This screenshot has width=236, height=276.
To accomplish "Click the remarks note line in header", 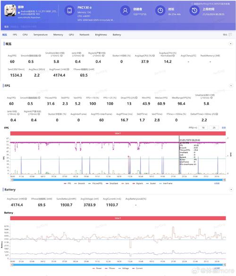I will (x=20, y=26).
